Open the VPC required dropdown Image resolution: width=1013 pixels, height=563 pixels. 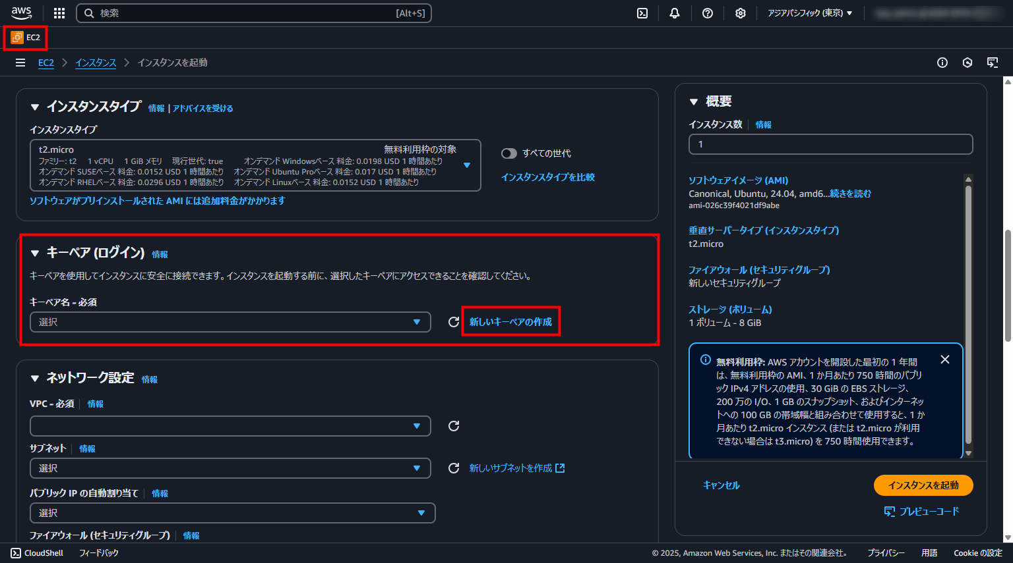pyautogui.click(x=230, y=426)
